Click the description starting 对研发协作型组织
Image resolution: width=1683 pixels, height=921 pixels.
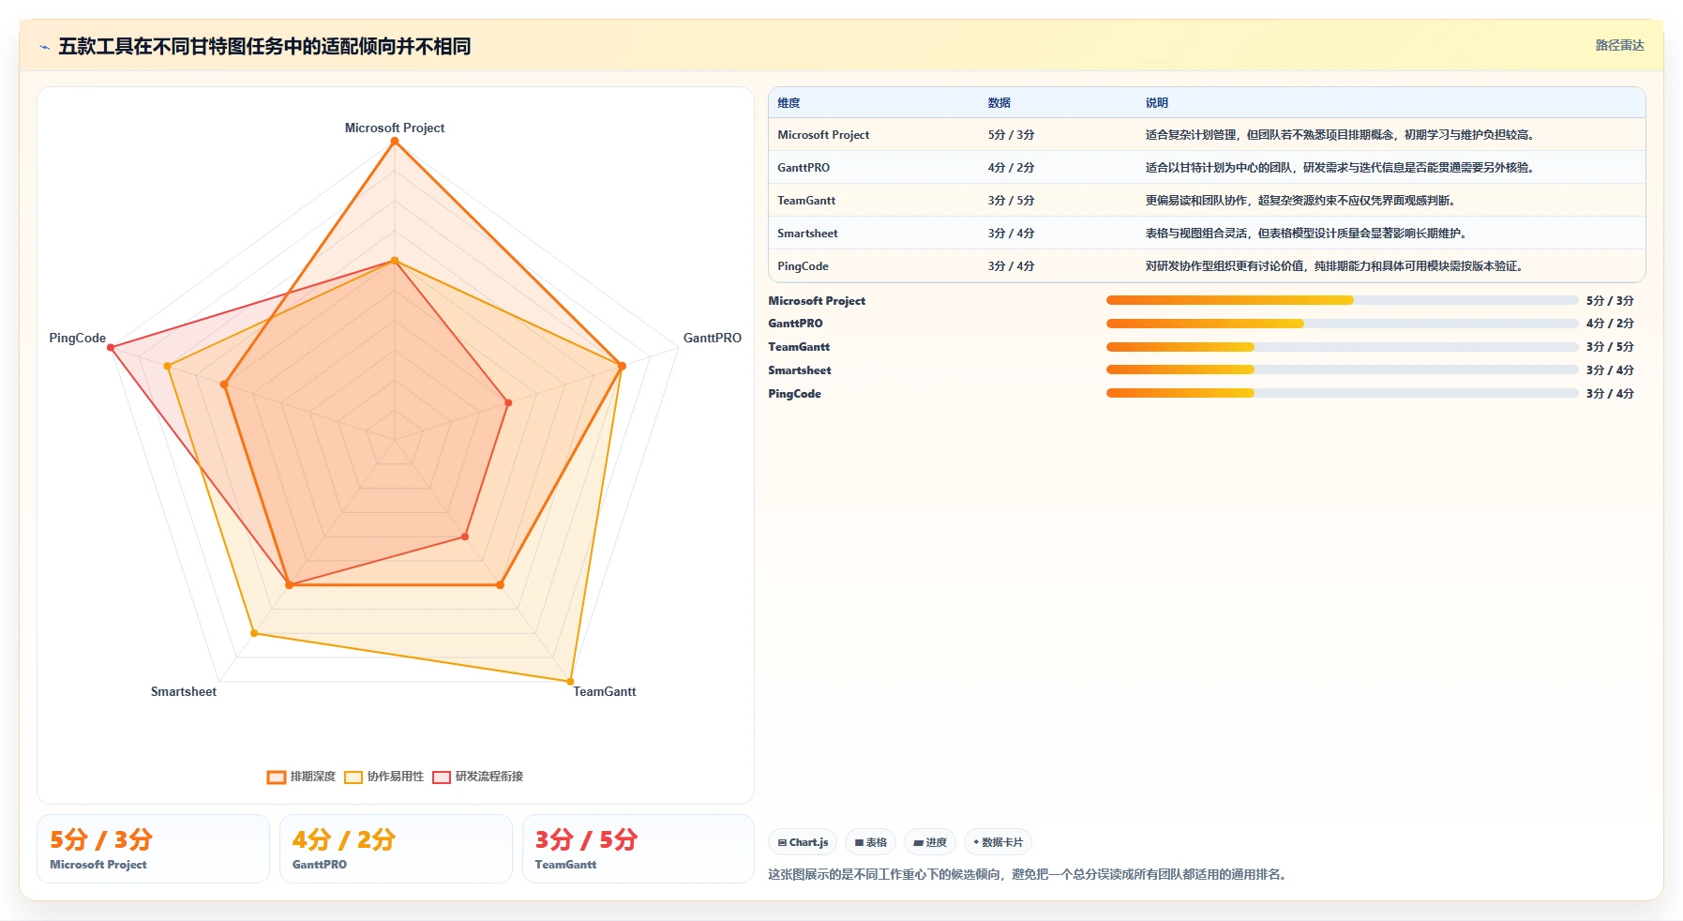(1336, 266)
